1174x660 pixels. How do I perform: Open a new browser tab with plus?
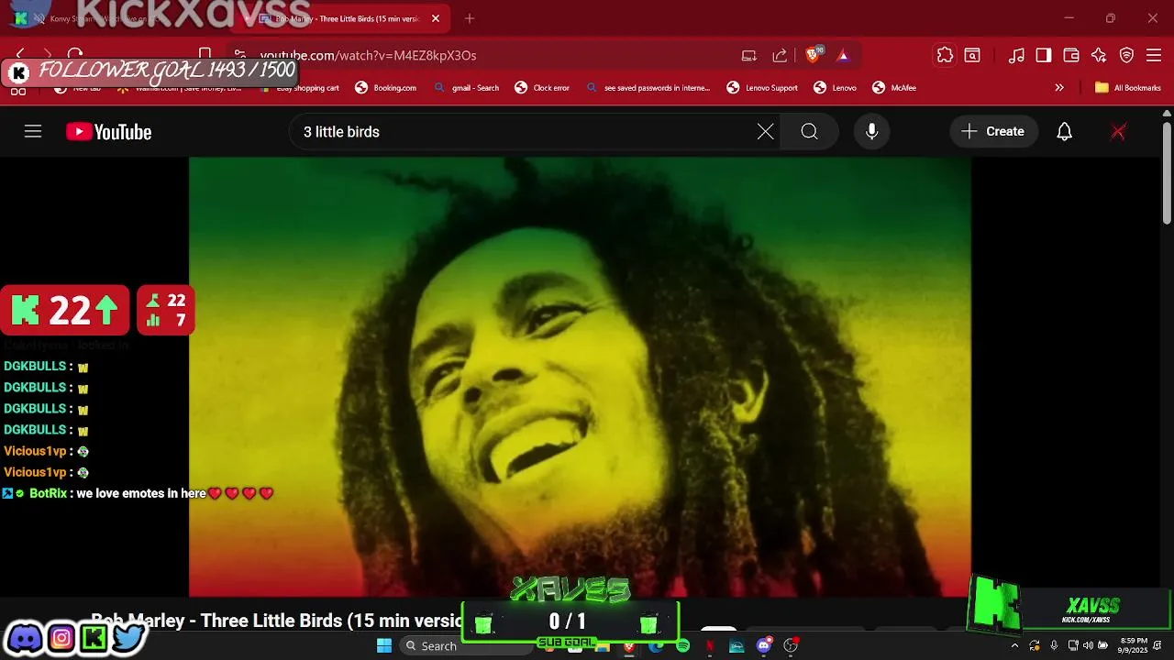point(470,18)
